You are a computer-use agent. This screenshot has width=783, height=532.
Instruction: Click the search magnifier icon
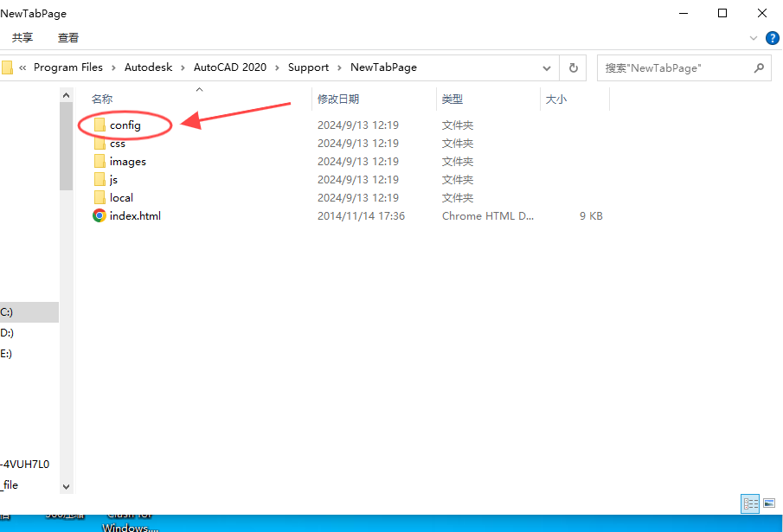[x=759, y=67]
